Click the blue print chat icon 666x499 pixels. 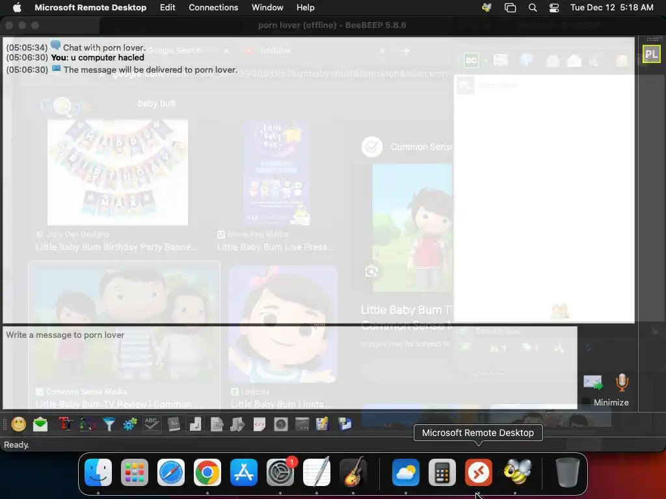tap(345, 424)
